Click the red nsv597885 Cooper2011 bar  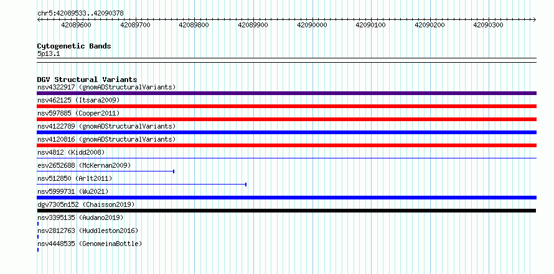tap(286, 119)
